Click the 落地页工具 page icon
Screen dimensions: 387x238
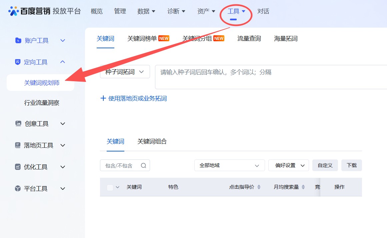pyautogui.click(x=18, y=145)
